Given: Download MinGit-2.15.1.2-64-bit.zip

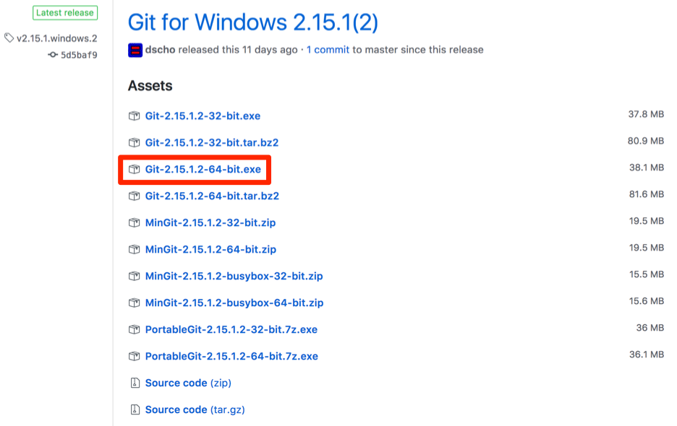Looking at the screenshot, I should pyautogui.click(x=210, y=250).
